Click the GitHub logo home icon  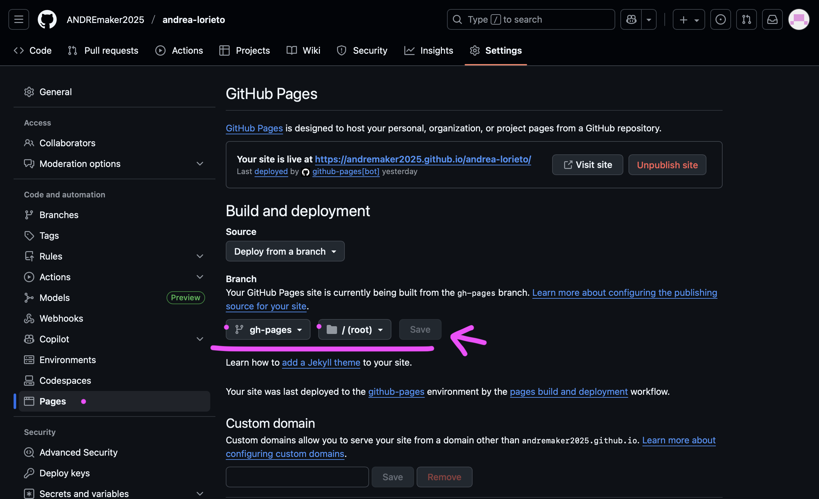pyautogui.click(x=47, y=20)
